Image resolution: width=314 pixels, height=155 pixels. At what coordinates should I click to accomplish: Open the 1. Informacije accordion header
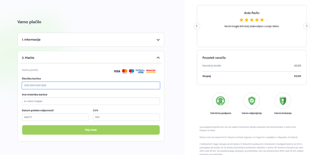click(91, 39)
